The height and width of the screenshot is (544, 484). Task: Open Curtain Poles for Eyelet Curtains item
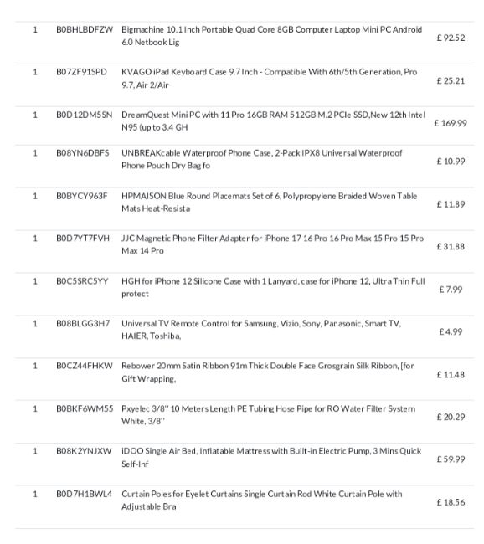tap(262, 500)
